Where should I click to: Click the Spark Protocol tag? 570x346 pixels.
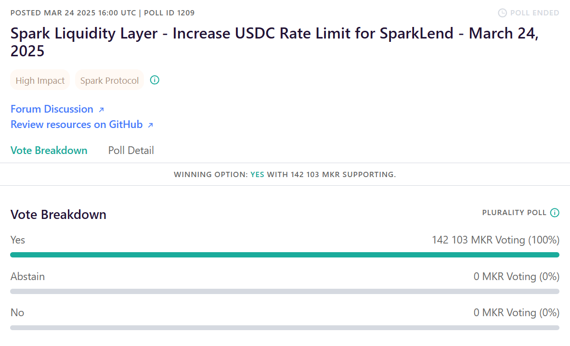[x=109, y=80]
